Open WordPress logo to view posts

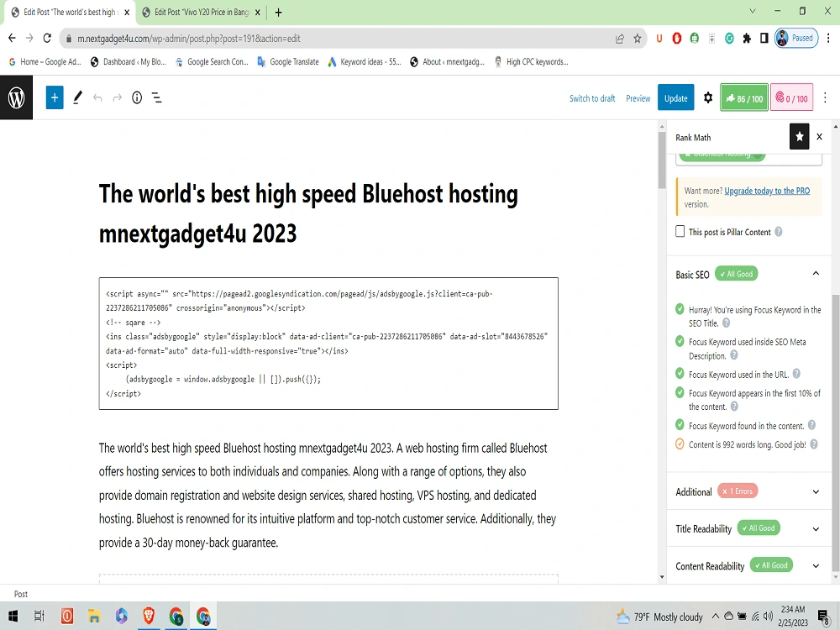pyautogui.click(x=16, y=97)
